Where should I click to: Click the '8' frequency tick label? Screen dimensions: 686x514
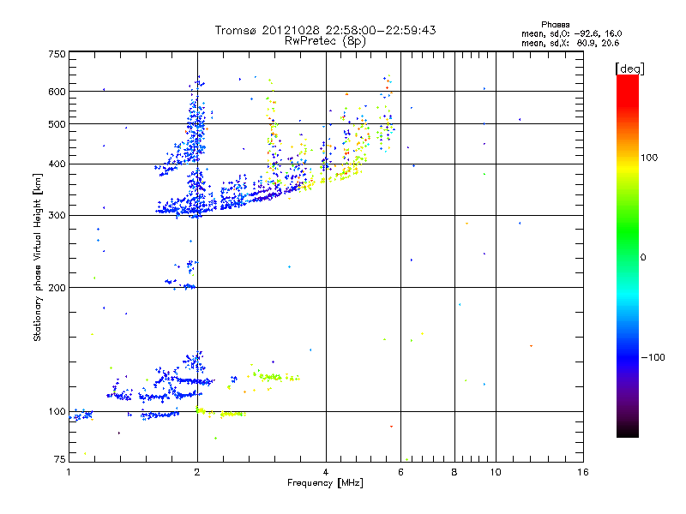tap(454, 472)
